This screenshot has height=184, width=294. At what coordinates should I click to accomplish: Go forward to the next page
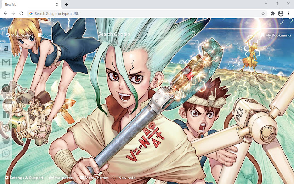13,13
